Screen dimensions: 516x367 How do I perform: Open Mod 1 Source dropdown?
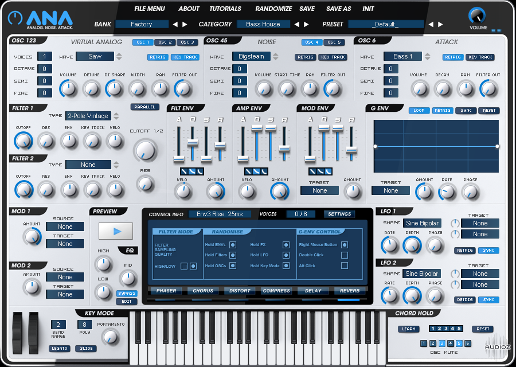click(x=65, y=227)
